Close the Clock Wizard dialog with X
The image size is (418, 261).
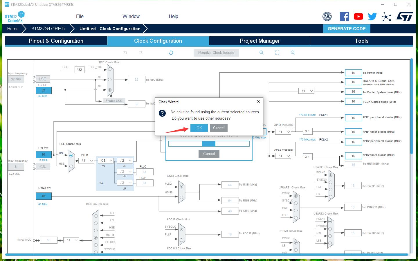pos(259,102)
